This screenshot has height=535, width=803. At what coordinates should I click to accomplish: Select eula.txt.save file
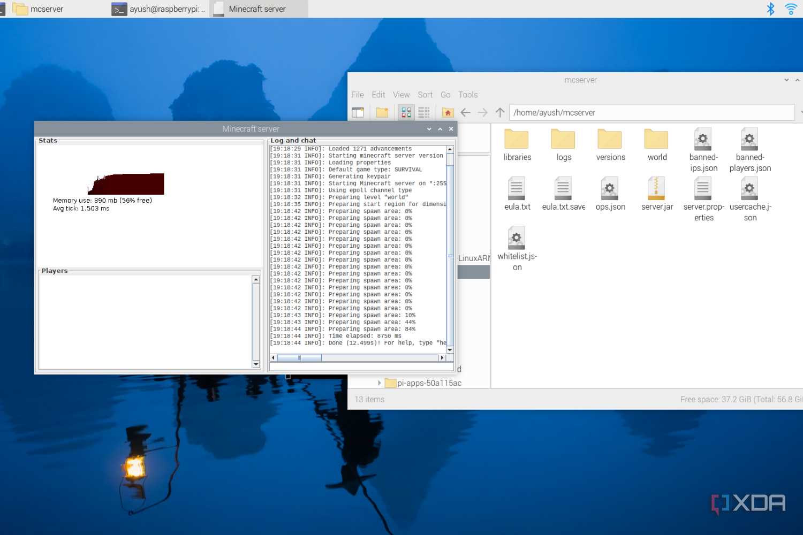564,194
